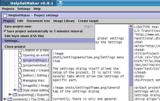The image size is (160, 101).
Task: Select the [imagelib] / Image tree item
Action: [x=36, y=86]
